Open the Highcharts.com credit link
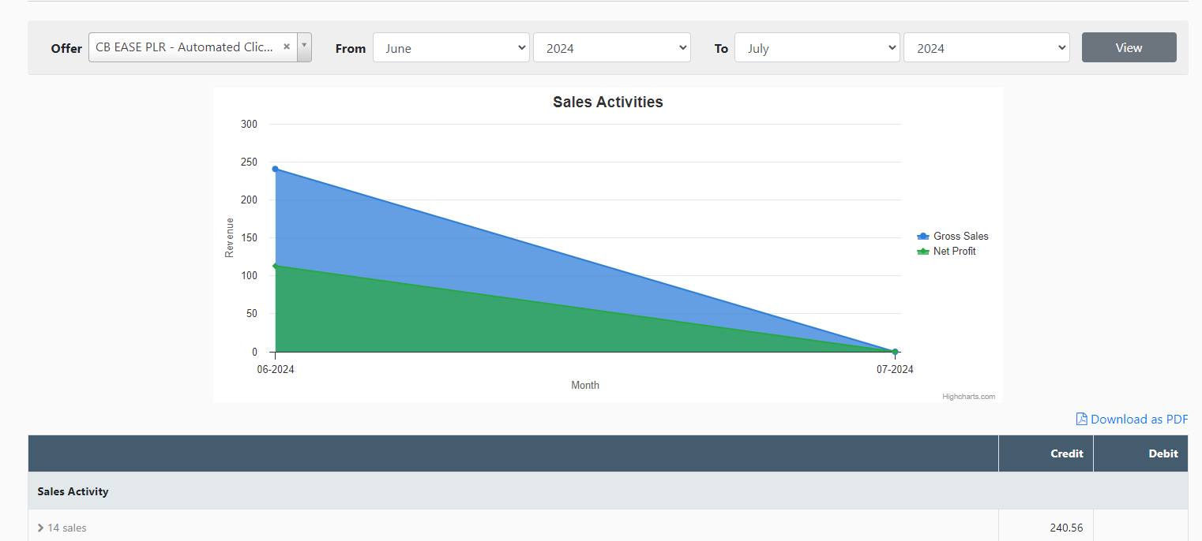1202x541 pixels. click(x=968, y=396)
